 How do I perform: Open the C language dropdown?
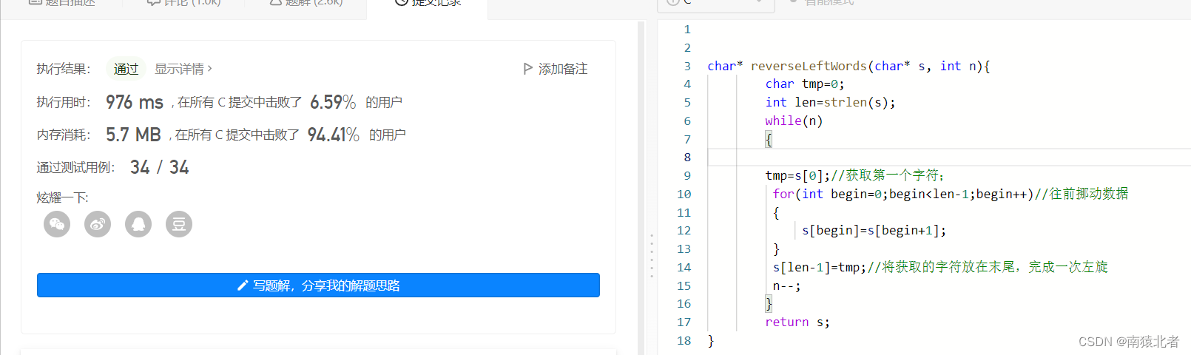pyautogui.click(x=715, y=3)
